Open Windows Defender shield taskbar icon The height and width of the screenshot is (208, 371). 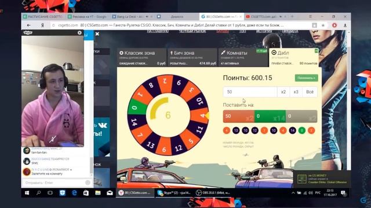pos(62,193)
